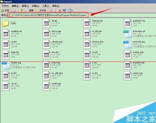This screenshot has height=123, width=156.
Task: Select the ca.dct file icon
Action: 6,44
